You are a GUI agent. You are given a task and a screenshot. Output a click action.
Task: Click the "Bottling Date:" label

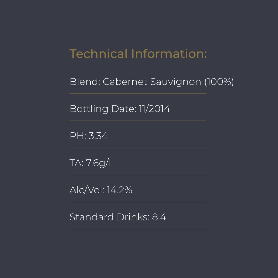(103, 109)
